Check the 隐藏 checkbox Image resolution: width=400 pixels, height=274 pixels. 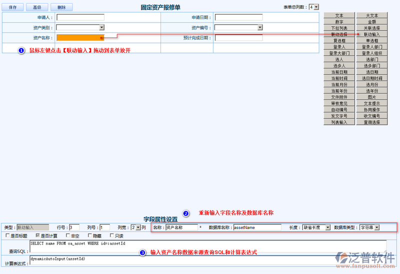90,235
